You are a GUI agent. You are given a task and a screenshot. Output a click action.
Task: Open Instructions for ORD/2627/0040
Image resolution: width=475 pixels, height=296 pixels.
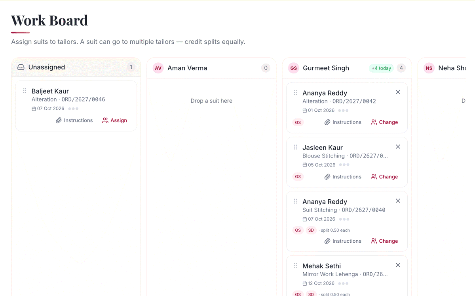[343, 241]
